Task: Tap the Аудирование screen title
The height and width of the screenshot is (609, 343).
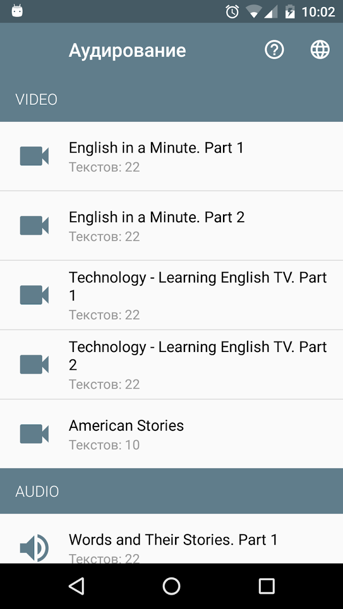Action: click(x=127, y=50)
